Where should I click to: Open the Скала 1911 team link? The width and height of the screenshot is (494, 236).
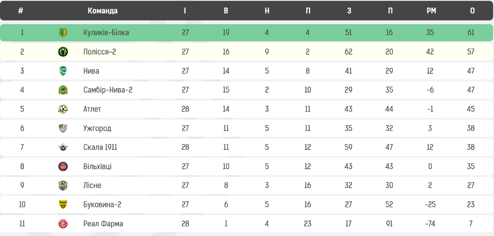(100, 147)
